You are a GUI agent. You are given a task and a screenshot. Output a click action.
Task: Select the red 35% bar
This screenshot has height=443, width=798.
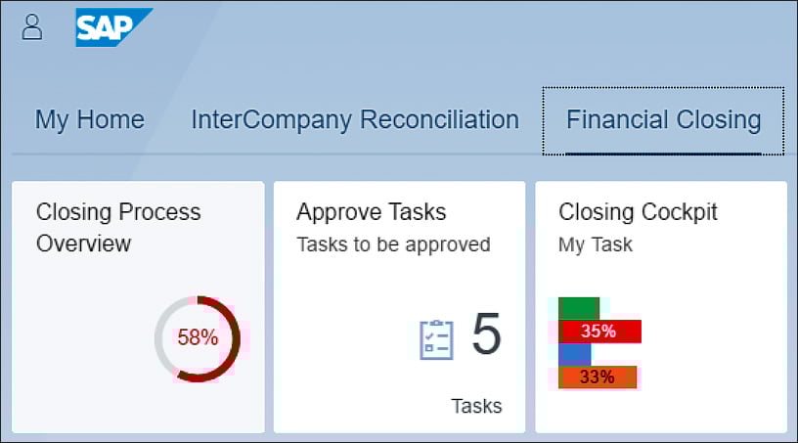tap(599, 332)
